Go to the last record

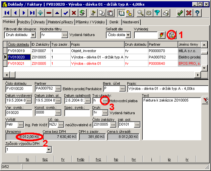(32, 13)
